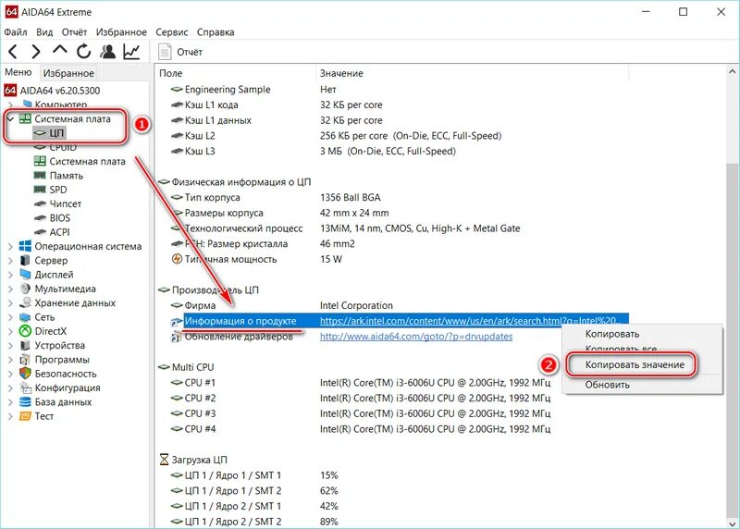Click the Отчёт report document icon
This screenshot has height=529, width=740.
[x=165, y=52]
